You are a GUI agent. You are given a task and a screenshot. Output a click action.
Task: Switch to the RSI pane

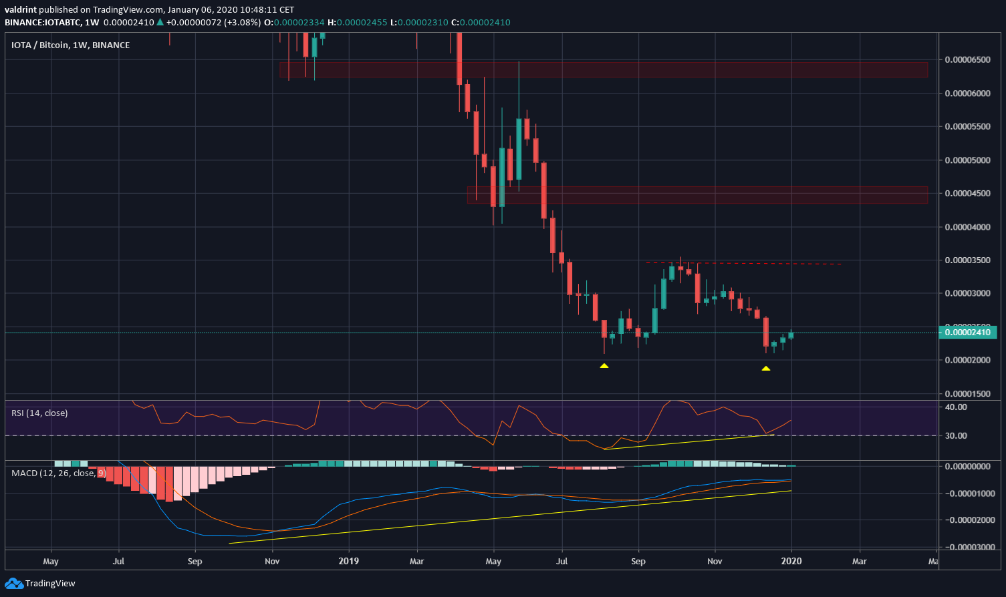[468, 421]
